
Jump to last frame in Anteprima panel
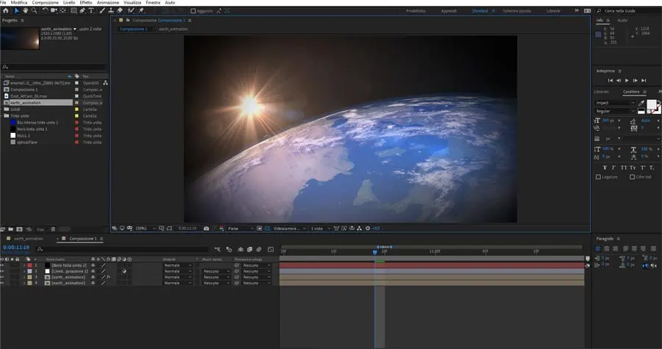click(644, 80)
